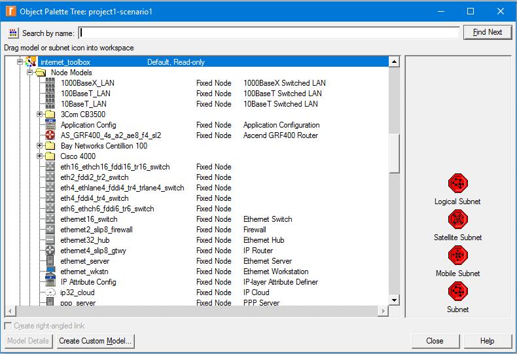This screenshot has height=354, width=517.
Task: Maximize the Object Palette Tree window
Action: tap(471, 11)
